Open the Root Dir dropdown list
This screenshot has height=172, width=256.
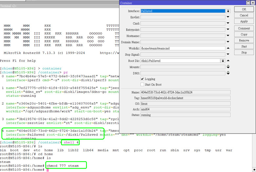pos(223,61)
